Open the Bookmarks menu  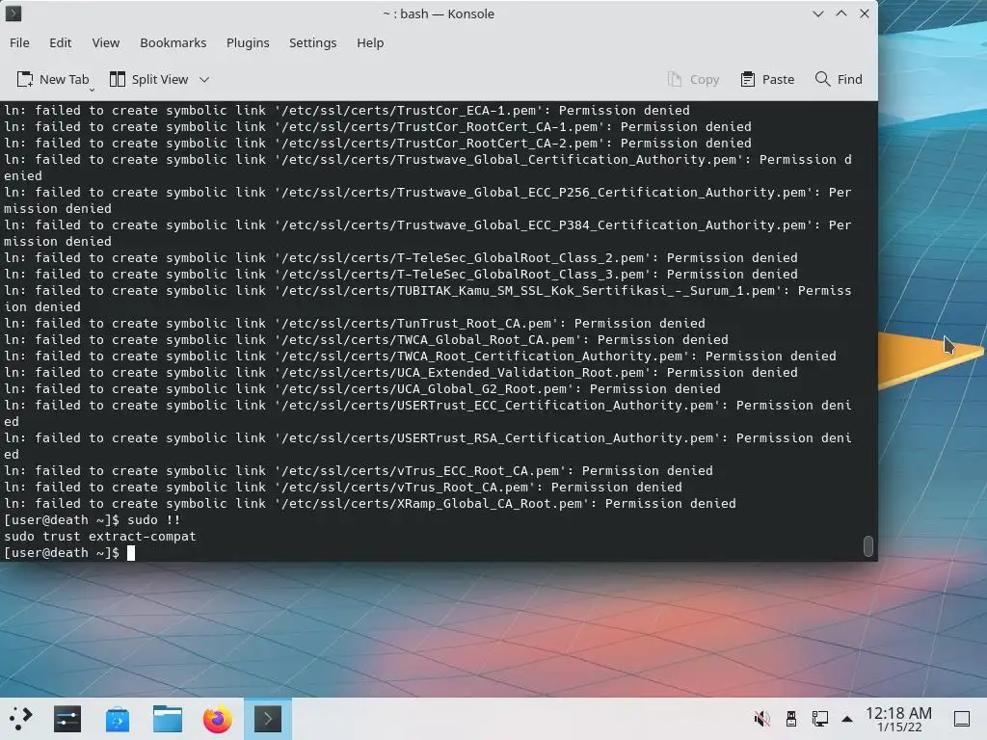click(x=173, y=42)
